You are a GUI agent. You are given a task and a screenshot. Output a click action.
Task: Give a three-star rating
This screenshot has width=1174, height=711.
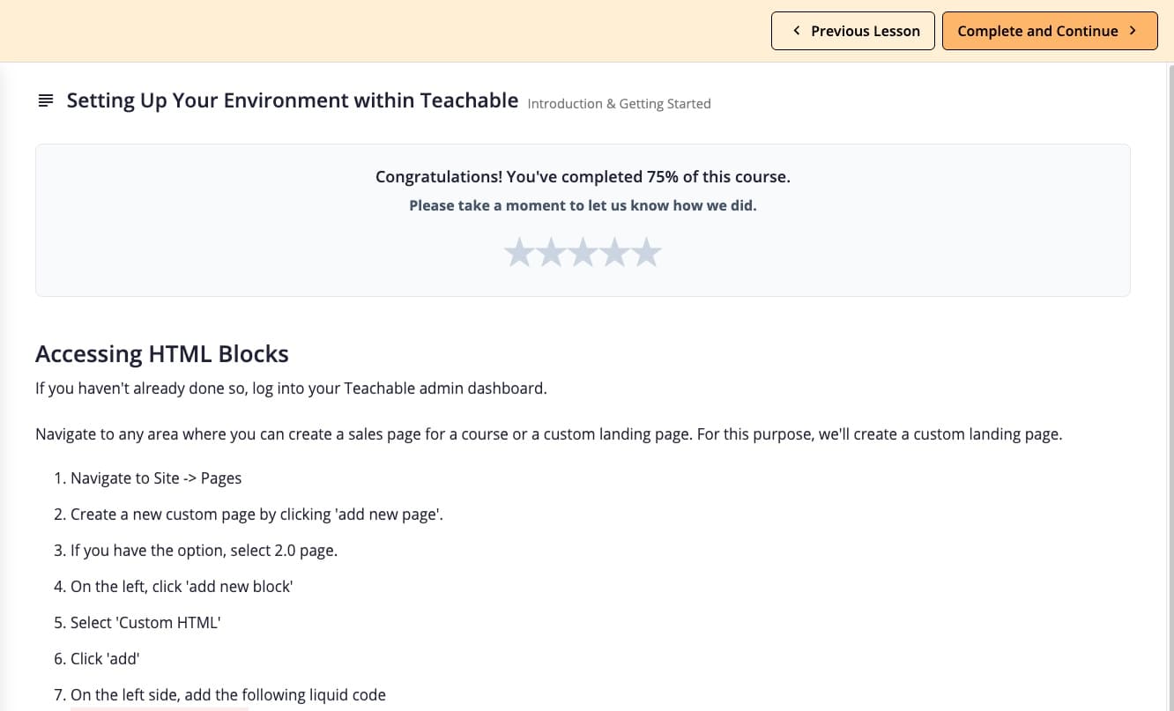click(x=583, y=253)
